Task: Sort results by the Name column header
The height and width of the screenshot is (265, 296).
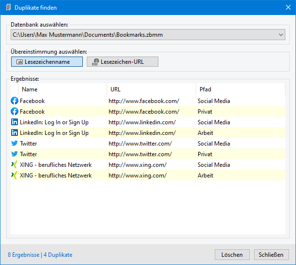Action: pyautogui.click(x=62, y=89)
